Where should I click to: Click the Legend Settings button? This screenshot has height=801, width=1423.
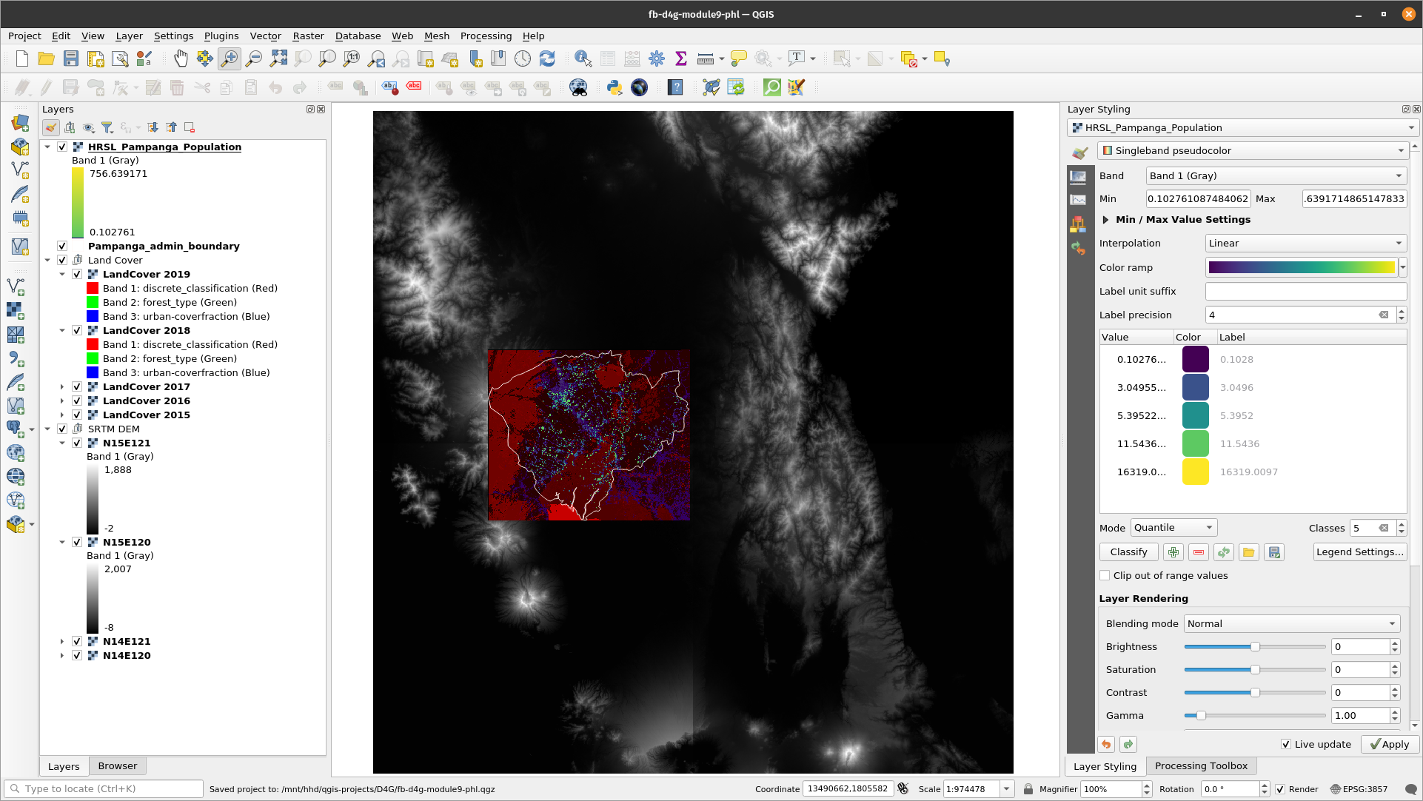point(1359,552)
